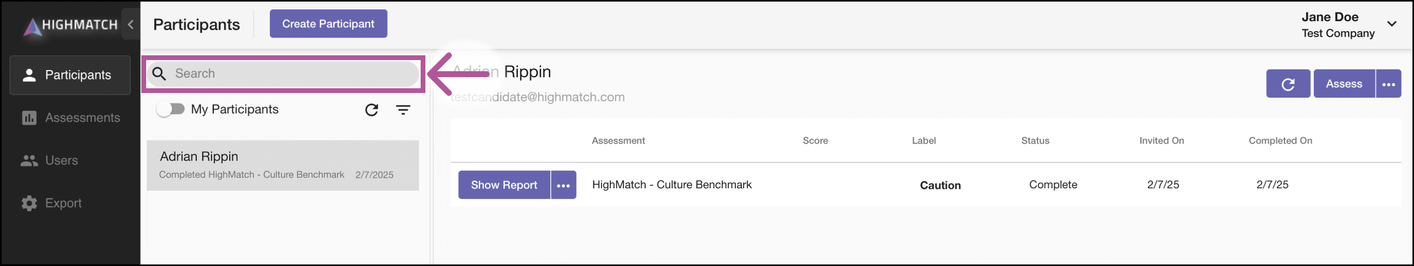Click the Create Participant button

tap(328, 24)
